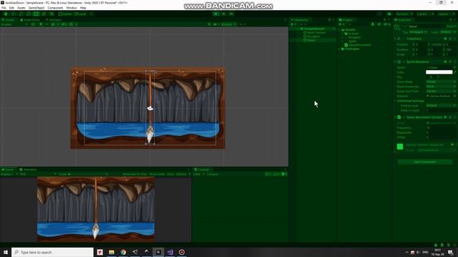Click the Frequency value field
Screen dimensions: 458x257
click(x=441, y=128)
